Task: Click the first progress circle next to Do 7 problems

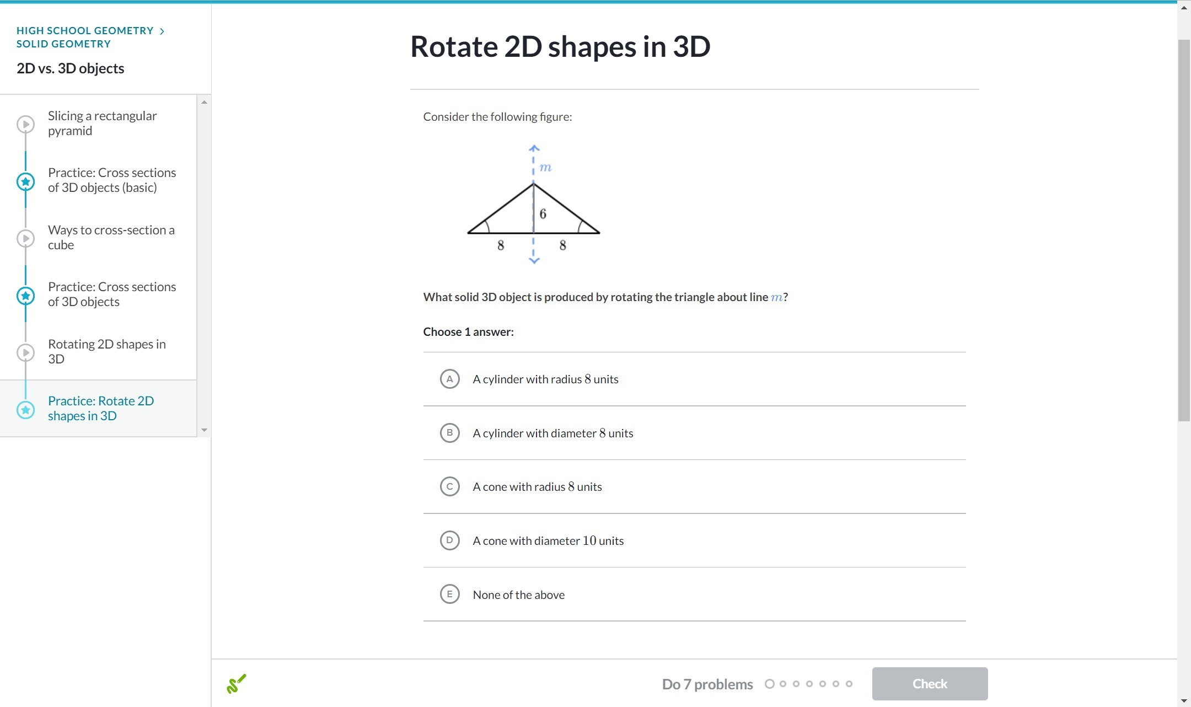Action: click(770, 684)
